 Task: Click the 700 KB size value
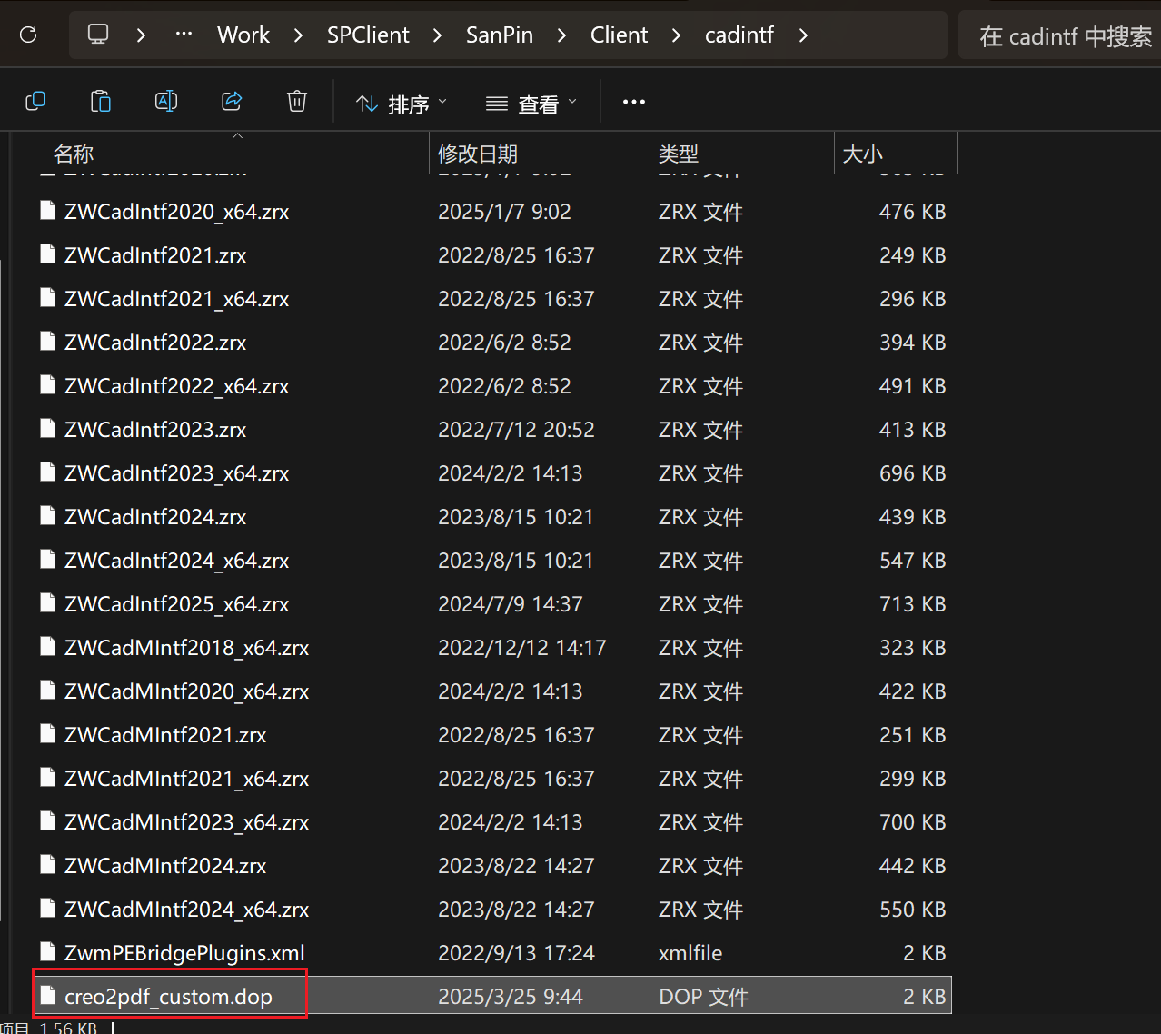[912, 821]
